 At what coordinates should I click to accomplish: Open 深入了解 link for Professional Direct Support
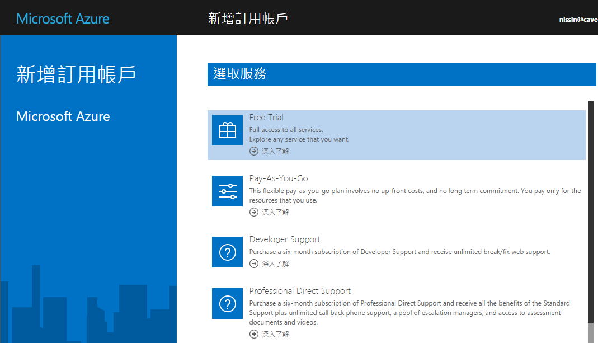(275, 335)
